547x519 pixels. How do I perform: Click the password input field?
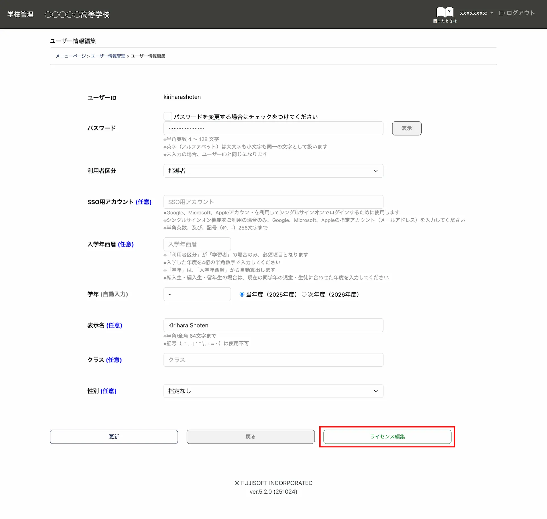pos(273,128)
